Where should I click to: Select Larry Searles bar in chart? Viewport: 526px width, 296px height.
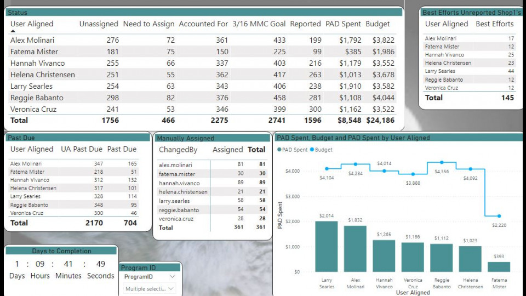click(327, 246)
